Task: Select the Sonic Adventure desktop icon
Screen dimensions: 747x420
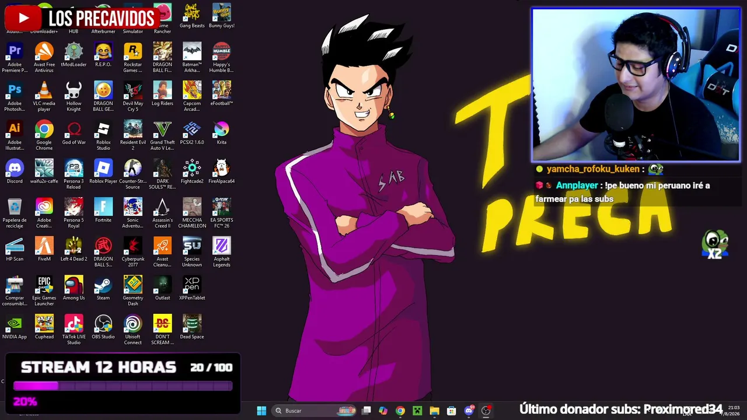Action: coord(133,214)
